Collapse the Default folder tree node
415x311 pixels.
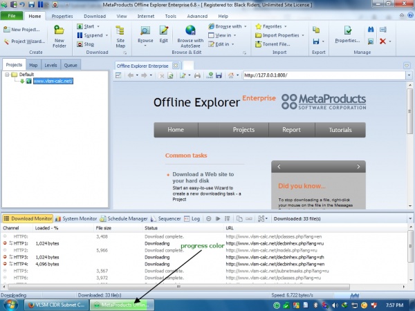pos(7,74)
